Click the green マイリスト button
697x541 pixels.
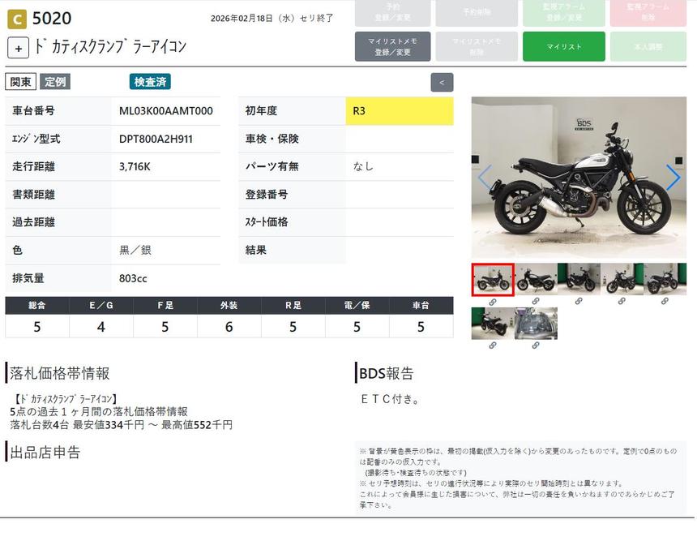(563, 46)
